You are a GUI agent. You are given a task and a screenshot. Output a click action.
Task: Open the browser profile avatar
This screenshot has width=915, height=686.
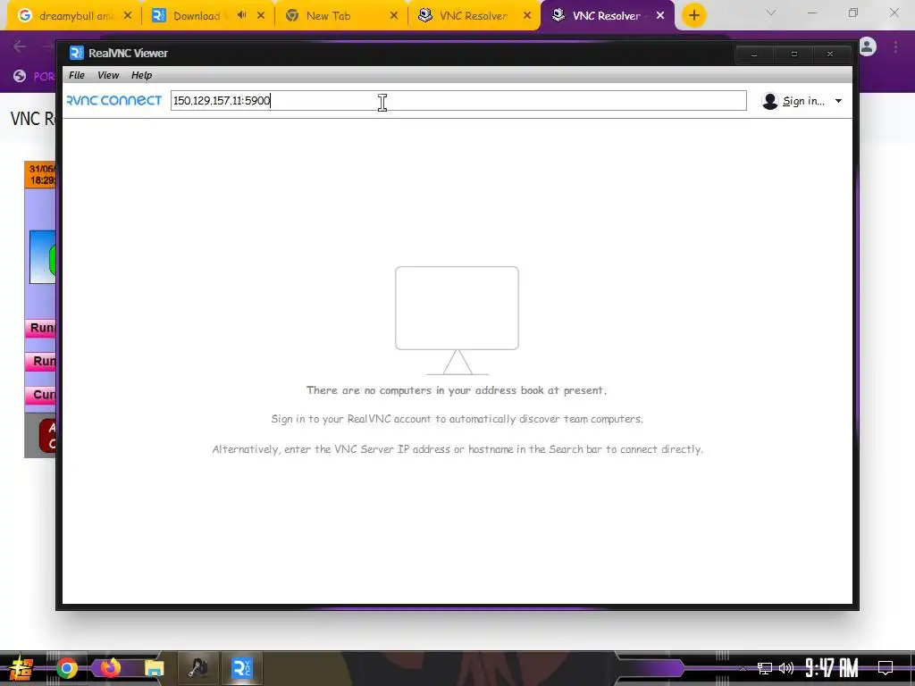(x=868, y=46)
